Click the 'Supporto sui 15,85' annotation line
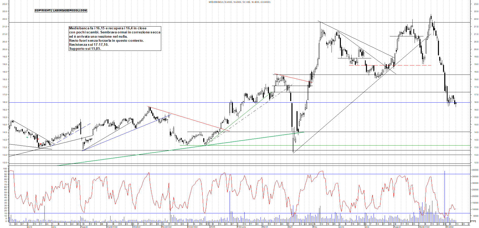479x228 pixels. coord(85,49)
